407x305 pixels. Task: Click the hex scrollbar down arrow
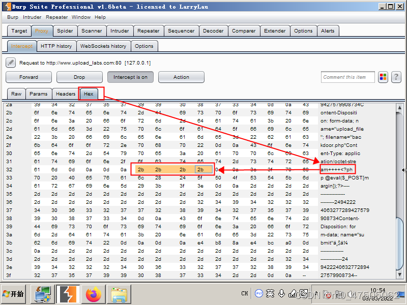[x=400, y=274]
